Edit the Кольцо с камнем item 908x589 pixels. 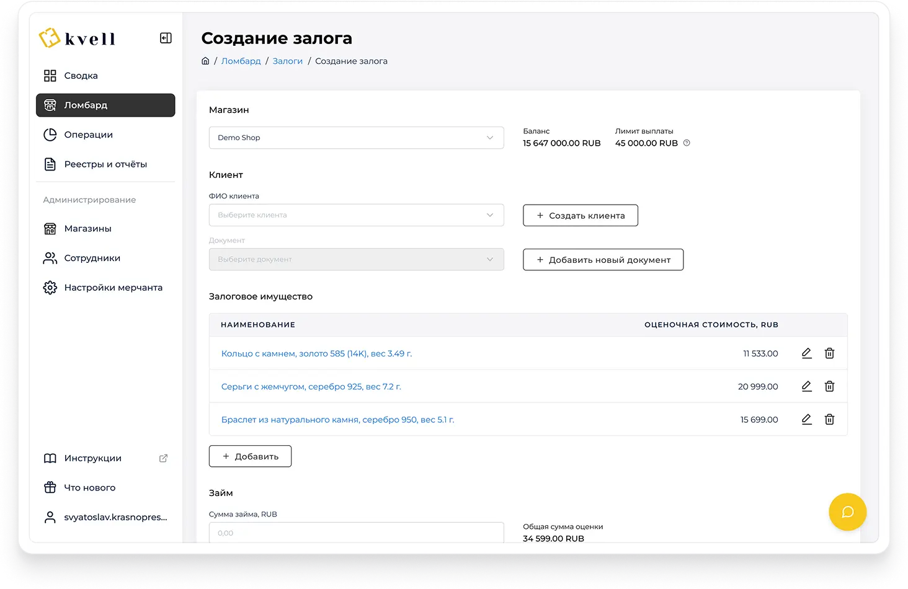(x=806, y=353)
